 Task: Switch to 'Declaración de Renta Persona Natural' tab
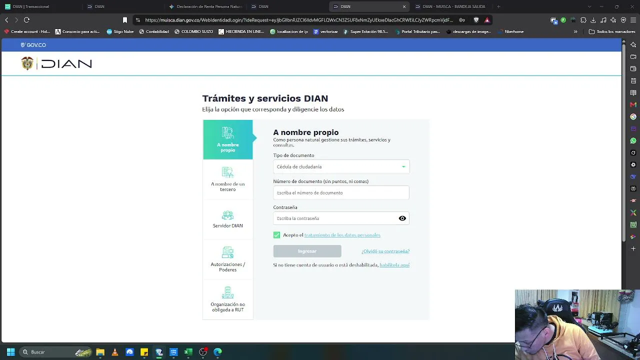[x=205, y=6]
